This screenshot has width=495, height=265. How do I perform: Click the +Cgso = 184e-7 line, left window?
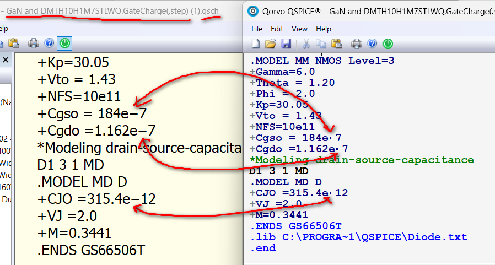click(x=96, y=113)
